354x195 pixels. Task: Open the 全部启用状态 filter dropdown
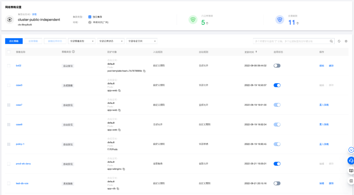click(x=111, y=41)
